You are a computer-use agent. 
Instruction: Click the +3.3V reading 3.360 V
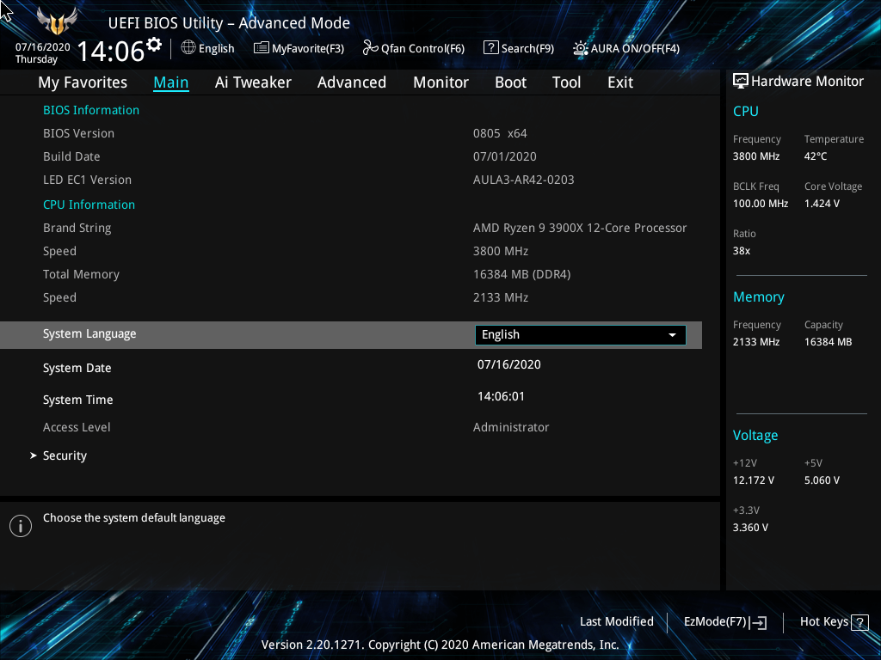tap(750, 528)
